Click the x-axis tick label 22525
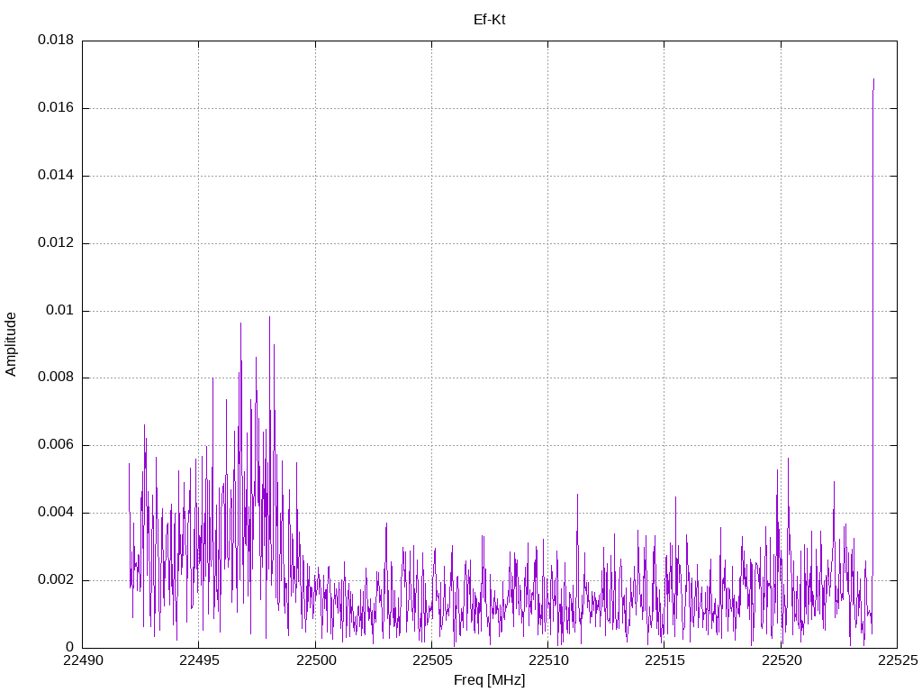Screen dimensions: 922x692 tap(898, 660)
